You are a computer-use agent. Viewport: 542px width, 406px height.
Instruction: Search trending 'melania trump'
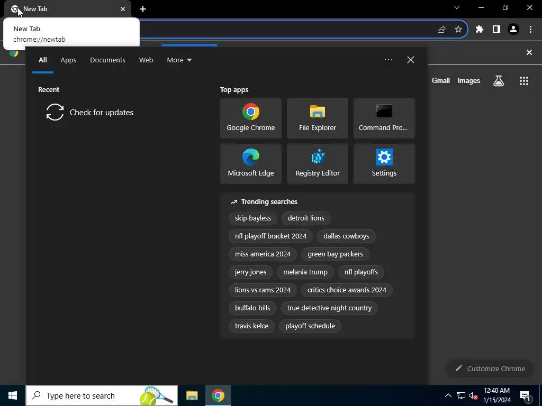click(305, 272)
